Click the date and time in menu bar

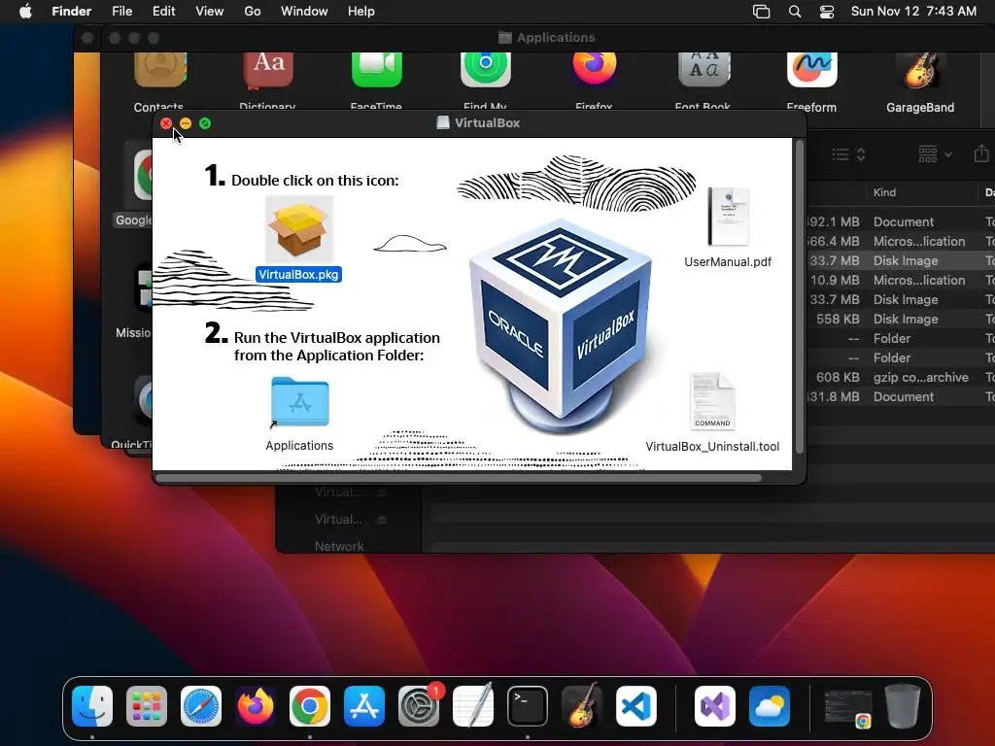tap(913, 12)
